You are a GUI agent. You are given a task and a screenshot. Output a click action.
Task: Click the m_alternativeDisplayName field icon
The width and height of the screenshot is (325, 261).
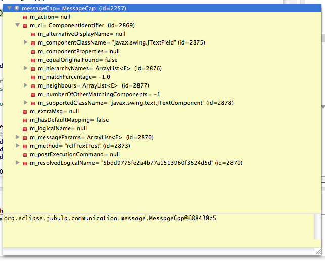pyautogui.click(x=33, y=34)
